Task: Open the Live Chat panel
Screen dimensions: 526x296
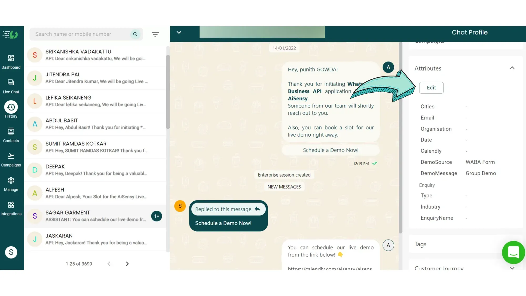Action: click(x=11, y=86)
